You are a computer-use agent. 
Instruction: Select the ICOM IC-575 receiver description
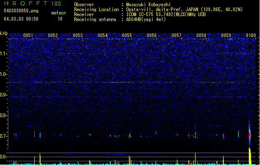166,14
